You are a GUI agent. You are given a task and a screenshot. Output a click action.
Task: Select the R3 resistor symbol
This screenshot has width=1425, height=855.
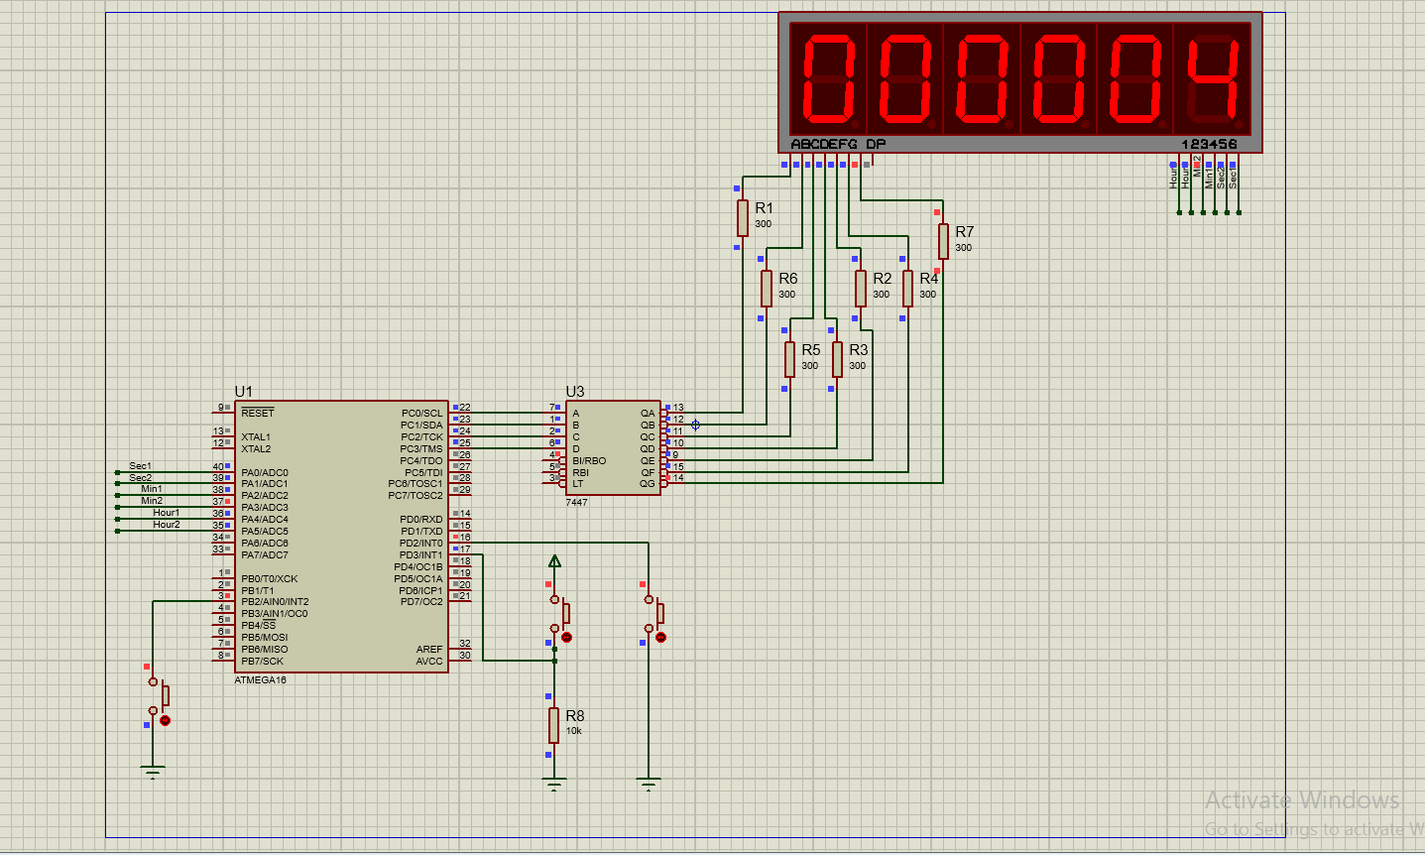837,359
